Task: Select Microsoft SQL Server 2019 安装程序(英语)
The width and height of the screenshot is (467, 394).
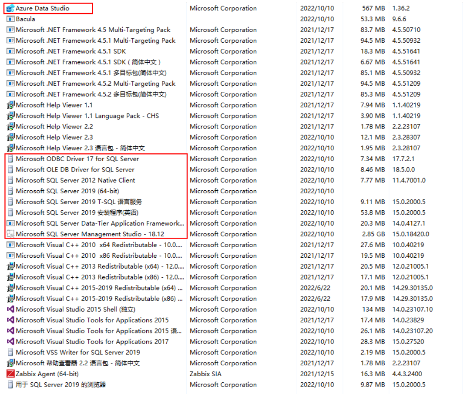Action: coord(77,212)
